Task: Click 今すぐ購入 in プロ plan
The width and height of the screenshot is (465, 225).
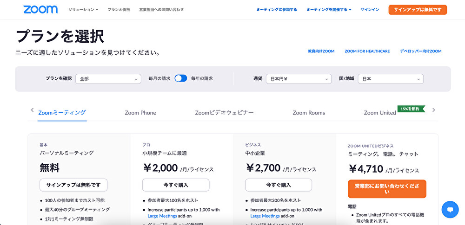Action: tap(176, 185)
